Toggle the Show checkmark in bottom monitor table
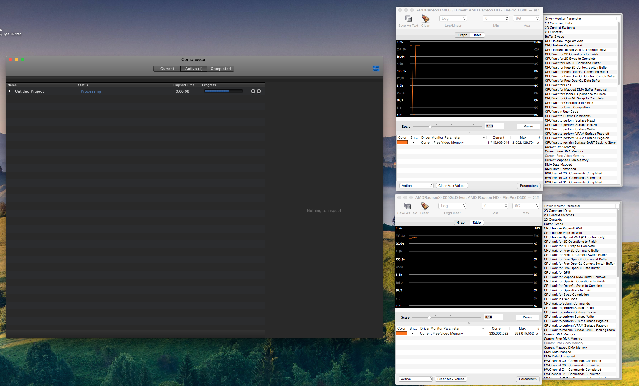The image size is (639, 386). click(413, 334)
